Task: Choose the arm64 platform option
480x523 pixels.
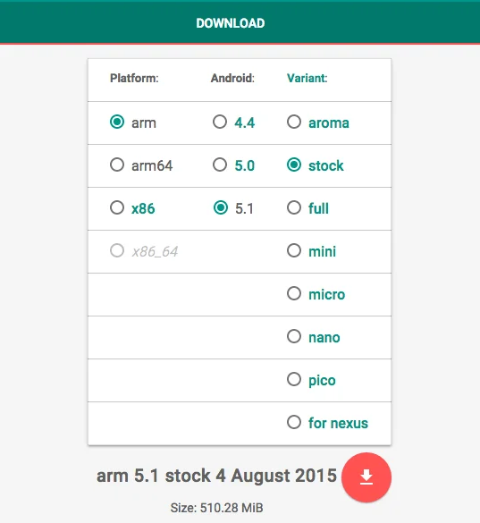Action: [x=117, y=164]
